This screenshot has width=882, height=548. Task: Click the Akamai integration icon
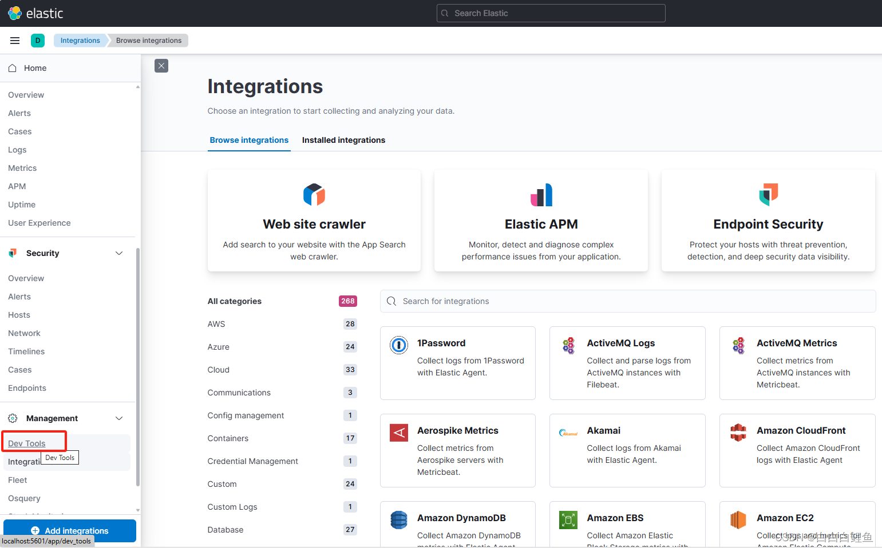[x=568, y=433]
